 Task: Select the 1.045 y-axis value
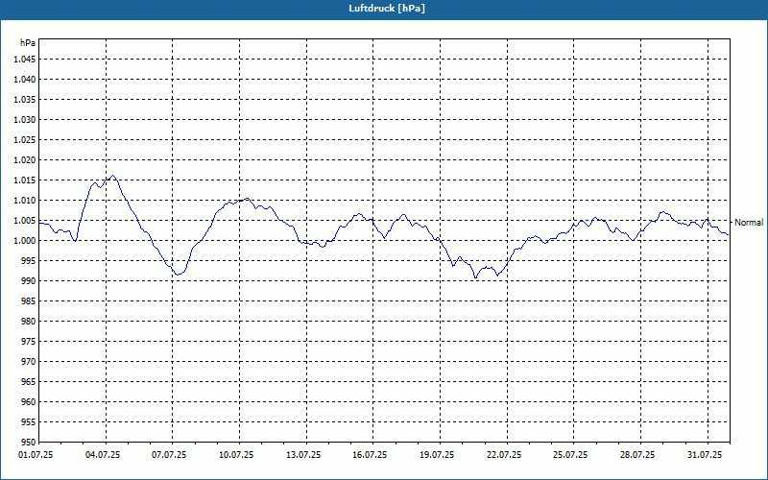(x=25, y=60)
